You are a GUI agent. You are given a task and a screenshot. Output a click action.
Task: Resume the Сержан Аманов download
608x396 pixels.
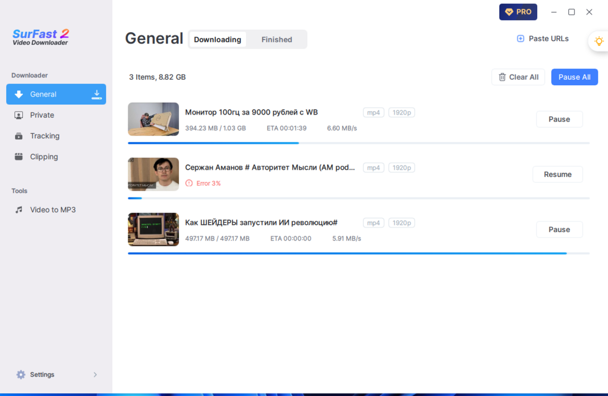click(557, 175)
